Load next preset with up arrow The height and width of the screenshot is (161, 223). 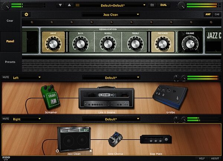(x=69, y=5)
